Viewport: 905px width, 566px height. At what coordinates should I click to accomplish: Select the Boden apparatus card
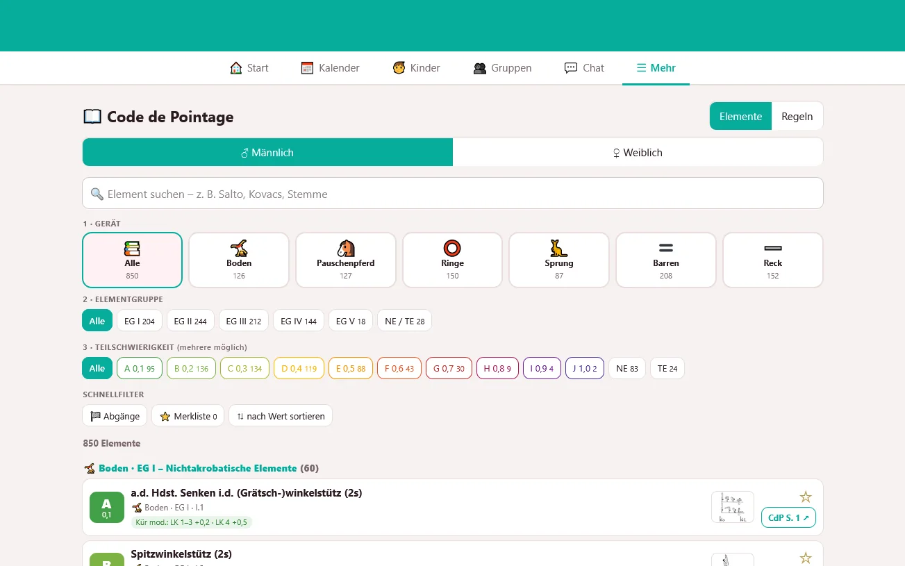pyautogui.click(x=239, y=260)
